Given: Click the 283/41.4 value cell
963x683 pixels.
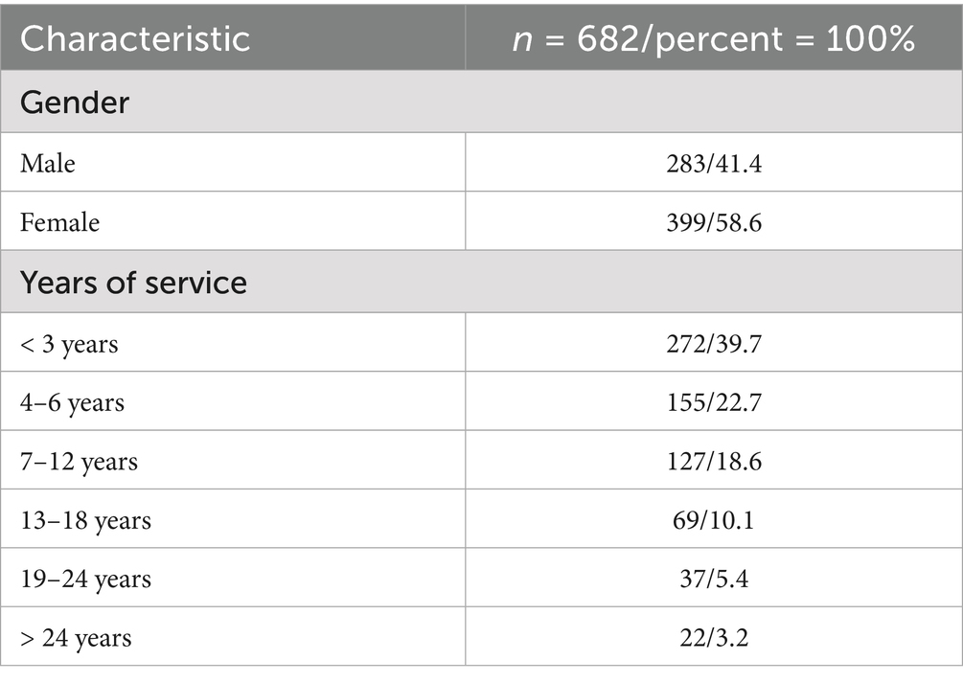Looking at the screenshot, I should pos(714,163).
